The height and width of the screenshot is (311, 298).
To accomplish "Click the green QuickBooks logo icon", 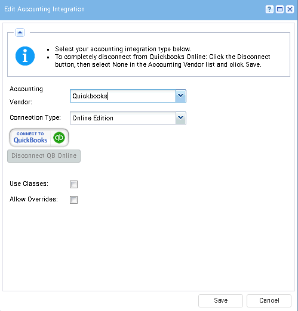I will (59, 138).
